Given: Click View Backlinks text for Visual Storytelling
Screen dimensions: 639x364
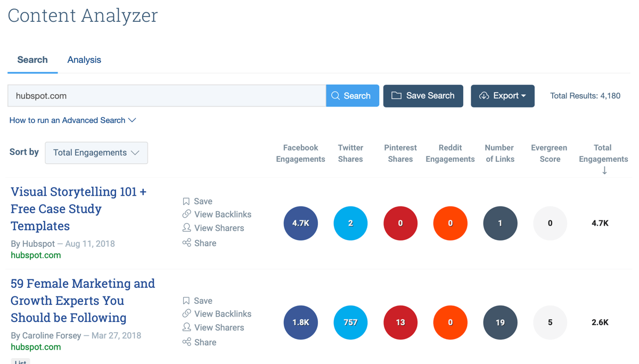Looking at the screenshot, I should click(223, 214).
